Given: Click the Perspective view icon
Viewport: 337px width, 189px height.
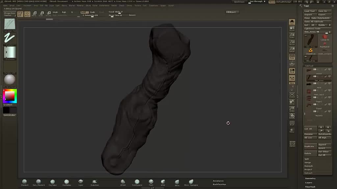Looking at the screenshot, I should click(292, 57).
